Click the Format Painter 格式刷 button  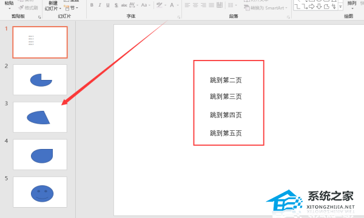coord(28,8)
